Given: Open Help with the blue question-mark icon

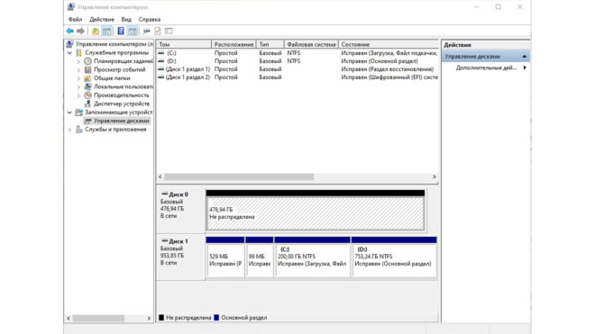Looking at the screenshot, I should [121, 32].
